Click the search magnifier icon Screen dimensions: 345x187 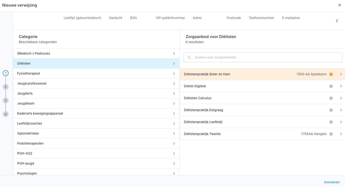click(x=189, y=57)
